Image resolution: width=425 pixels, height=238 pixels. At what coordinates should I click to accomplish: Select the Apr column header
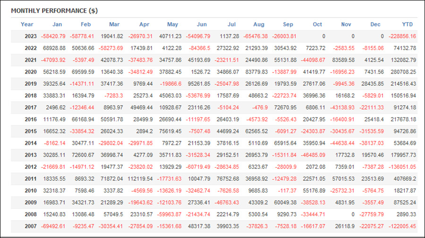pyautogui.click(x=144, y=25)
